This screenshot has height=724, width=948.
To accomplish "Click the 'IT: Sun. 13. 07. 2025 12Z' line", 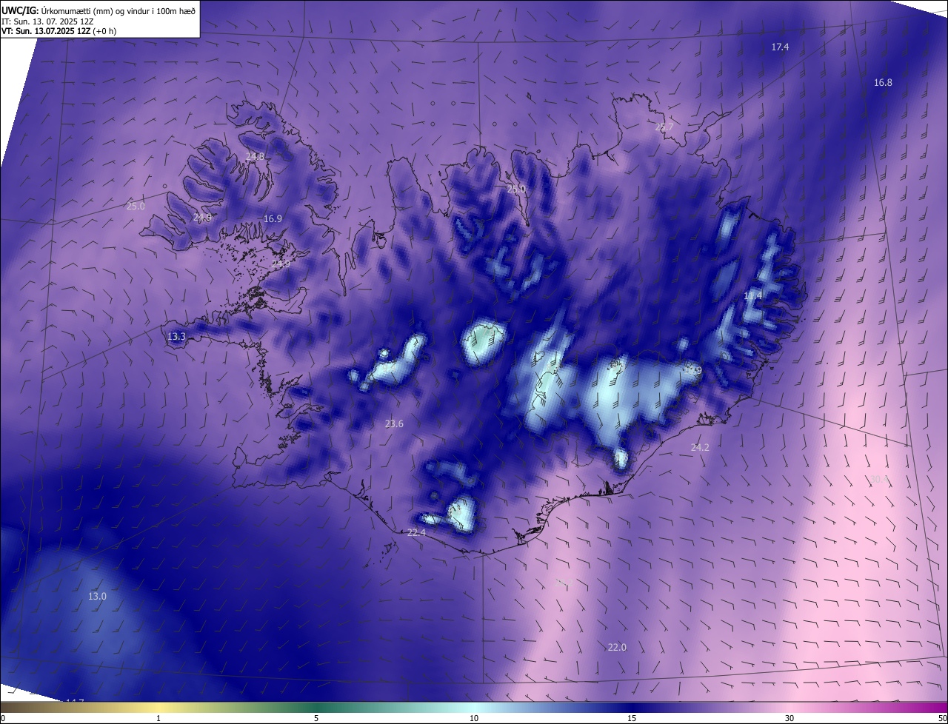I will 47,21.
